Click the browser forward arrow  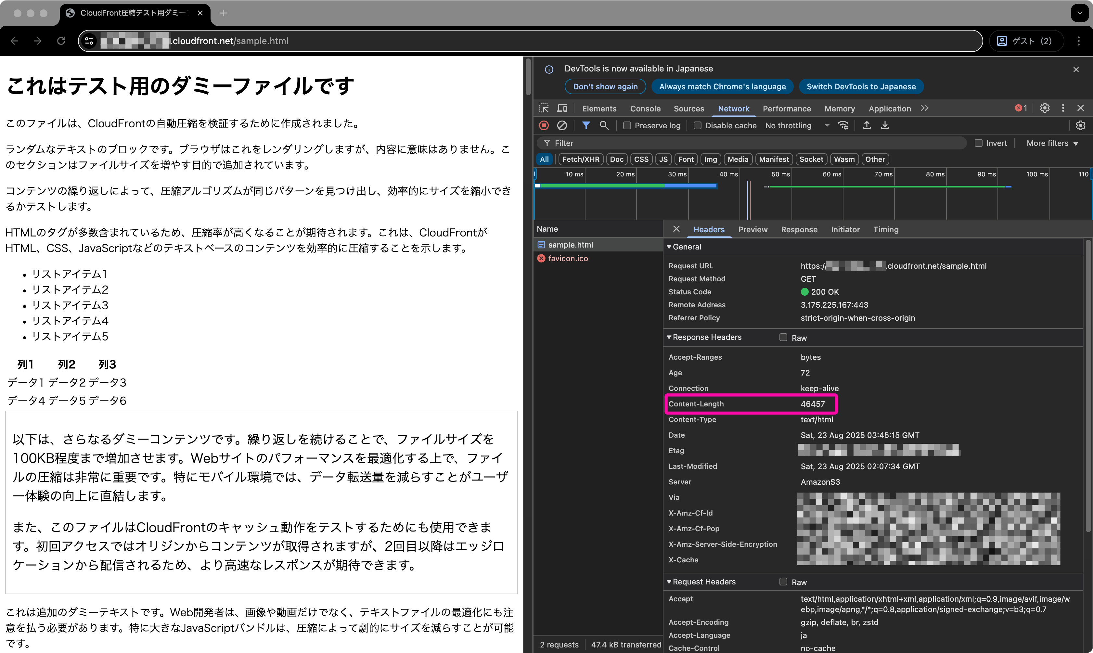click(38, 41)
